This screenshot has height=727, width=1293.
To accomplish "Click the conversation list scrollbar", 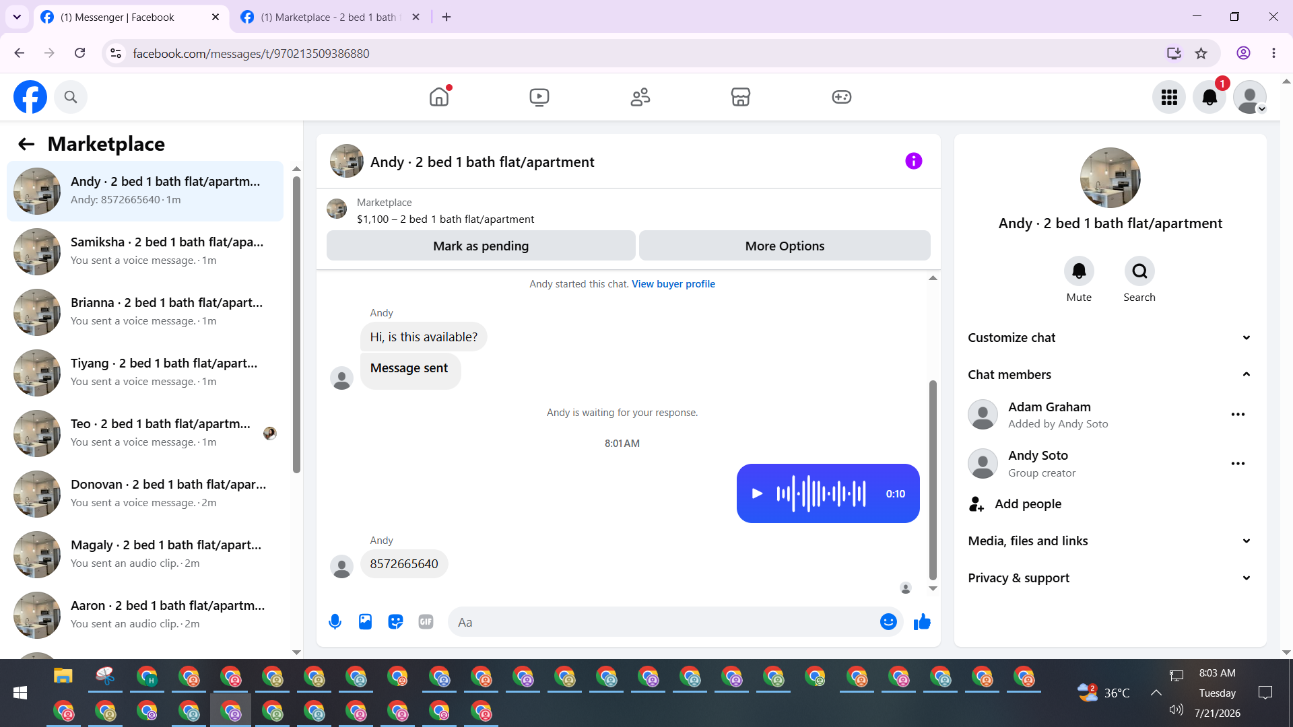I will [296, 324].
